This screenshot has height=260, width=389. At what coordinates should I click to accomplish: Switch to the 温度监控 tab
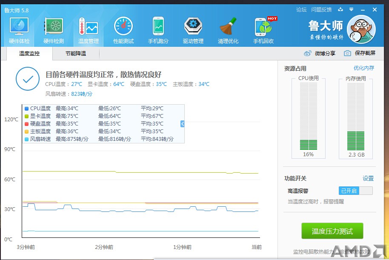pos(29,53)
